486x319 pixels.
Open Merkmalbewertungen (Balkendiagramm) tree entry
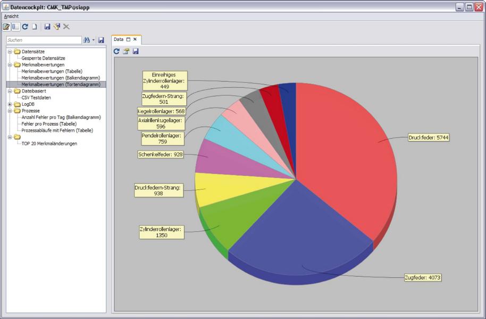pyautogui.click(x=61, y=78)
